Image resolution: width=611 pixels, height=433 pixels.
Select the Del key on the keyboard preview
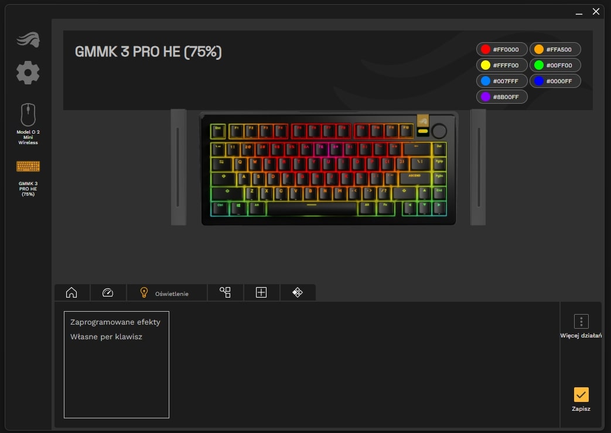coord(439,149)
